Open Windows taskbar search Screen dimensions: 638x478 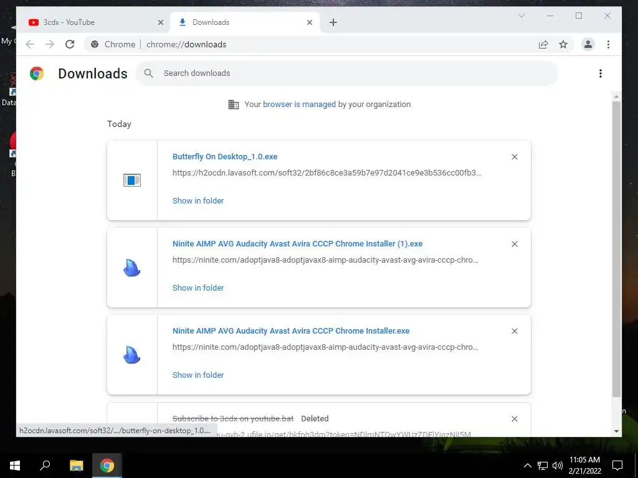tap(45, 466)
